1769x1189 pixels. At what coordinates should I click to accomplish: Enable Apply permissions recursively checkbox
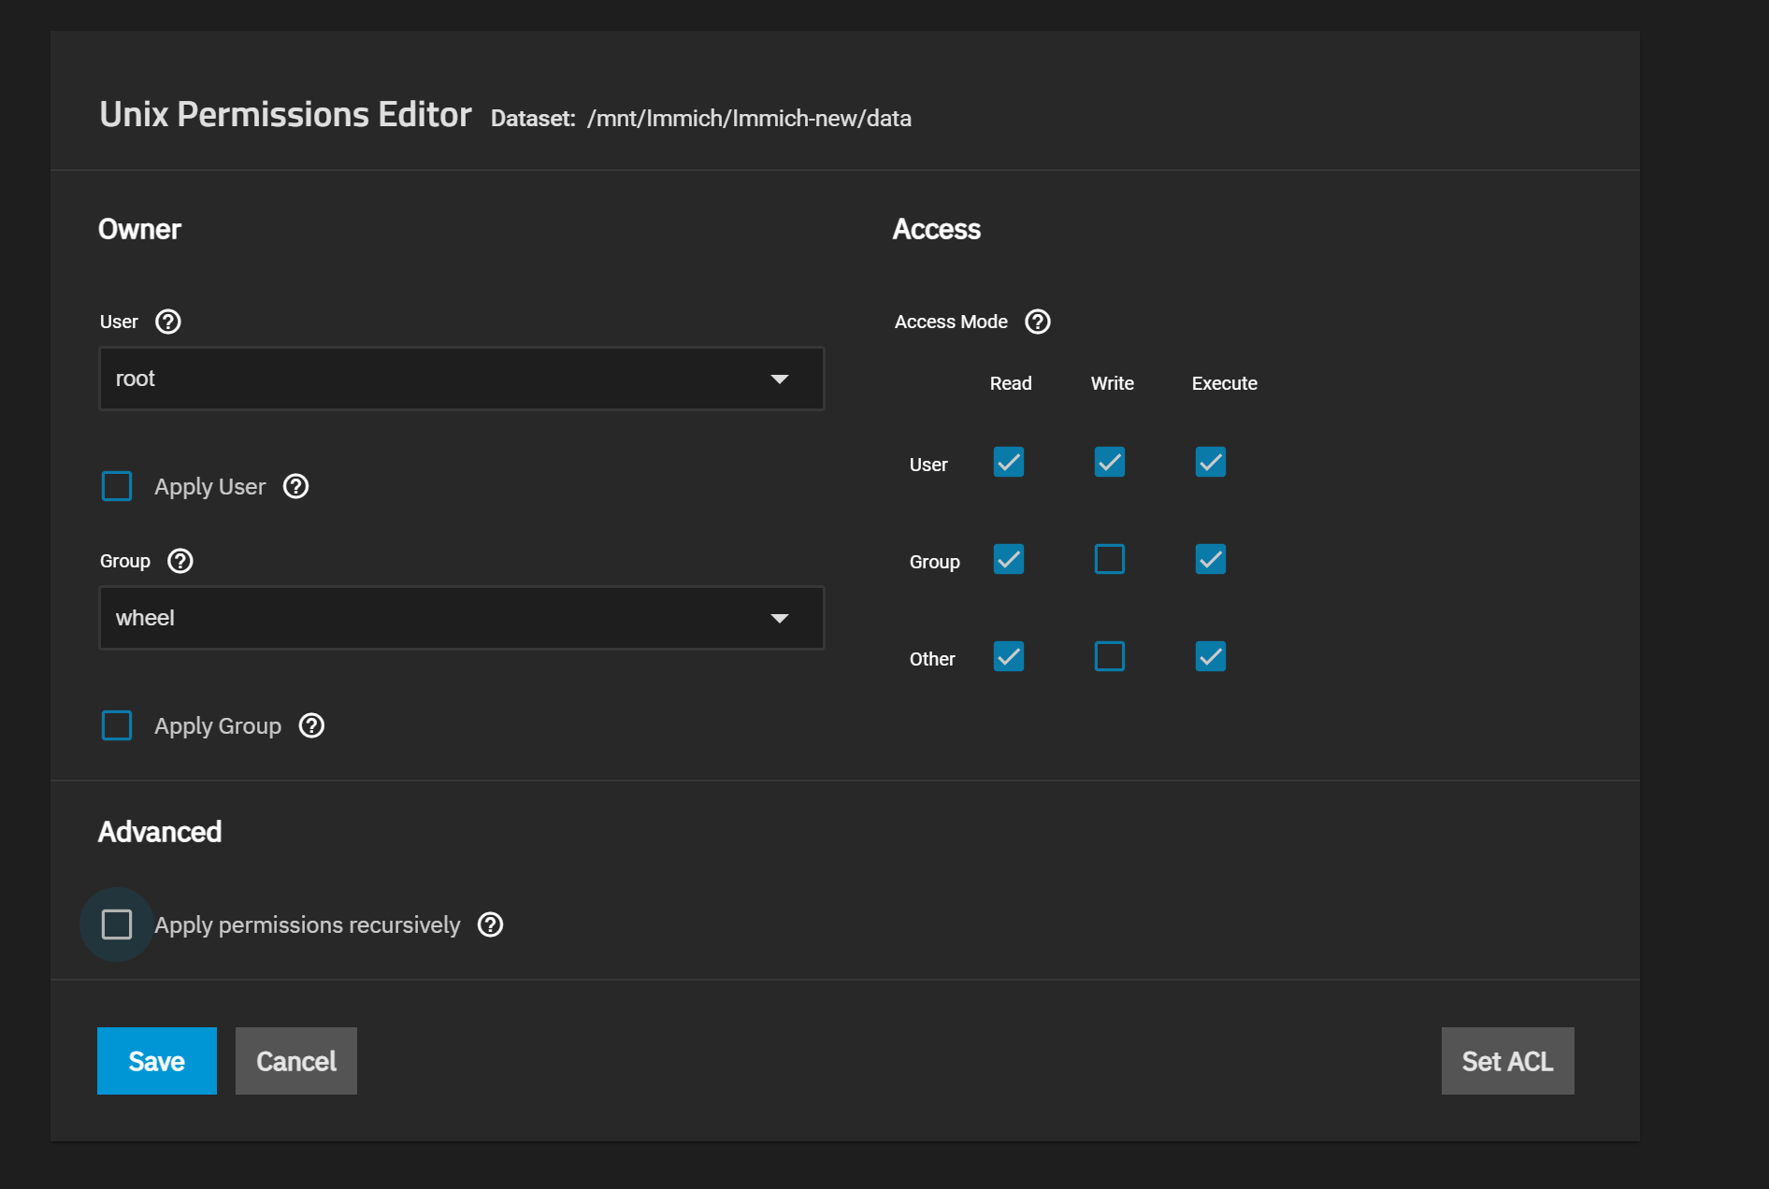click(x=117, y=924)
